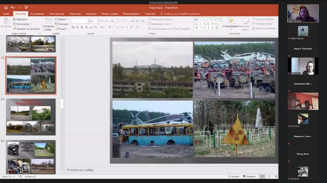Toggle italic formatting (К)

(78, 27)
